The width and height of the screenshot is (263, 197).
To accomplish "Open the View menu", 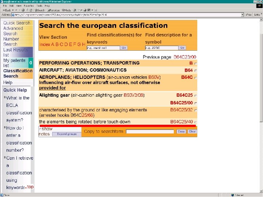I will [x=19, y=6].
